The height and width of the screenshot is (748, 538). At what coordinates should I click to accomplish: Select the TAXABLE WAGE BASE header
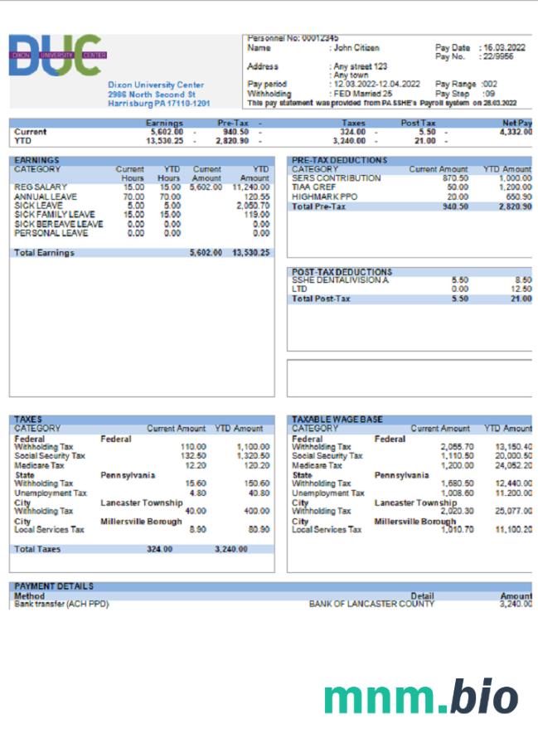click(337, 420)
